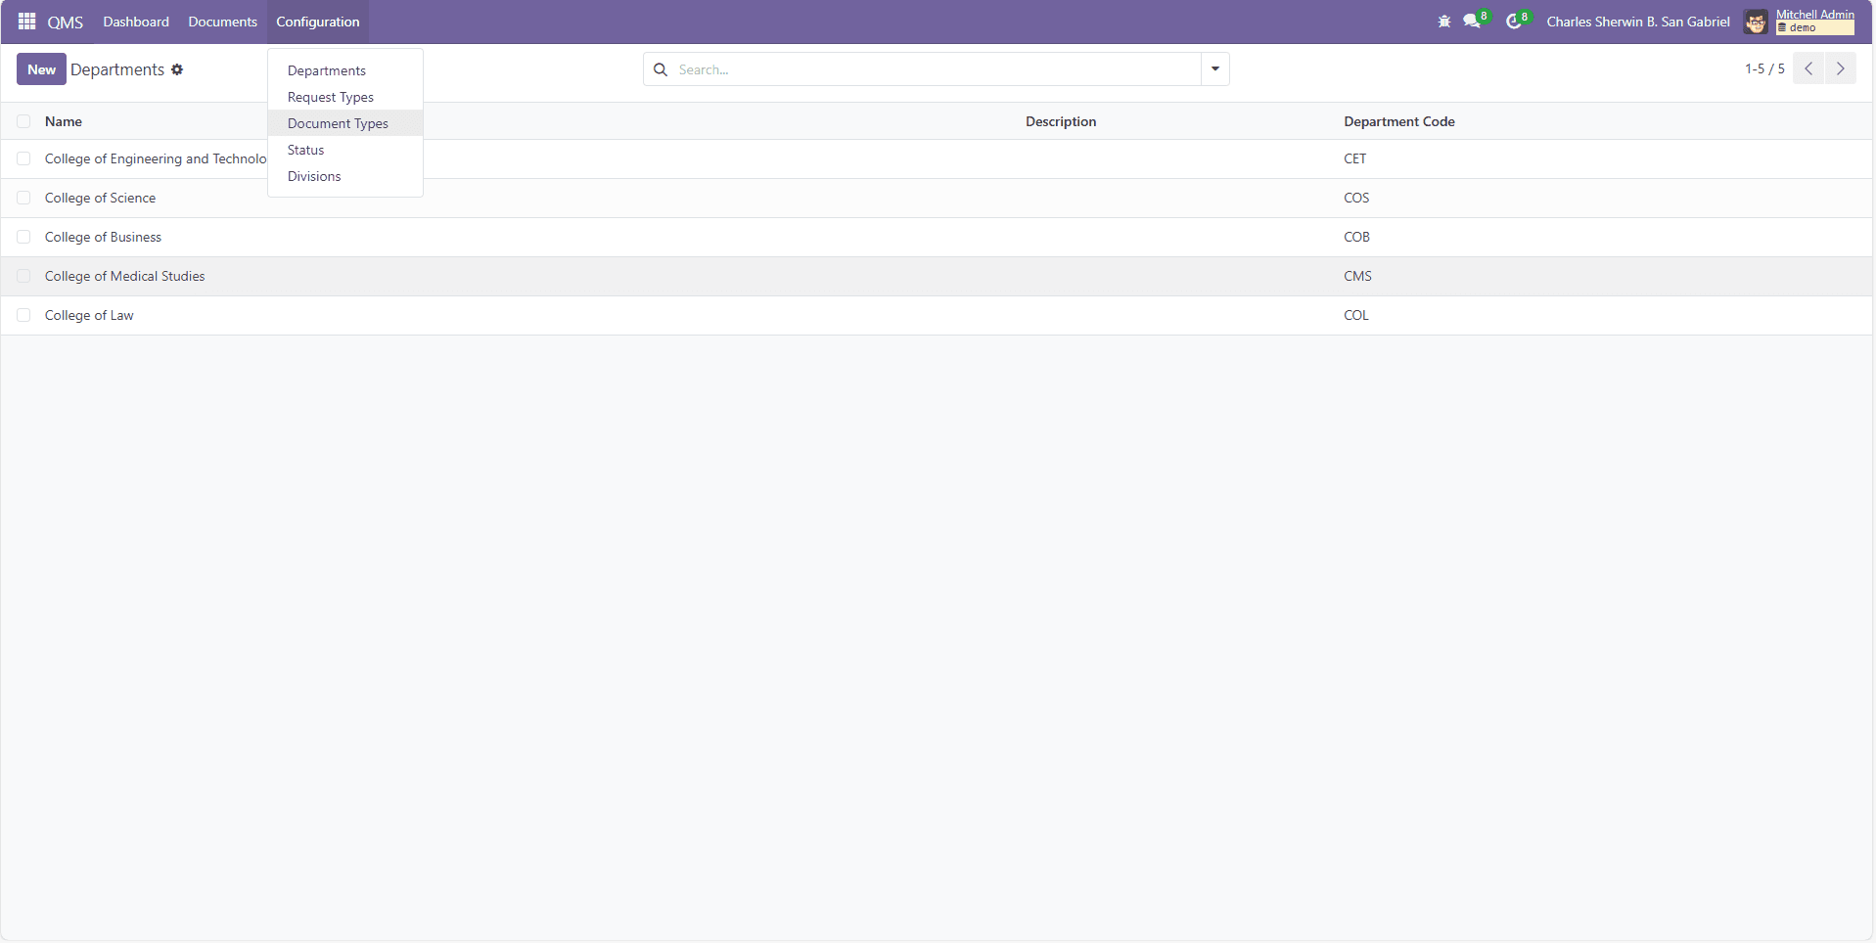Check College of Engineering and Technology row
This screenshot has height=943, width=1876.
[x=23, y=158]
